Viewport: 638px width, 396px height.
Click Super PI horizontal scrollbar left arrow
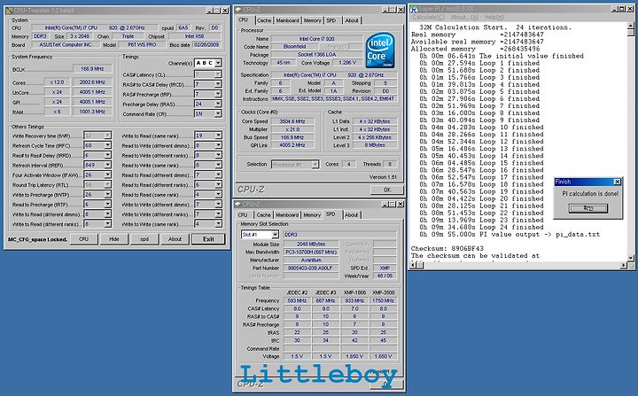pyautogui.click(x=414, y=265)
